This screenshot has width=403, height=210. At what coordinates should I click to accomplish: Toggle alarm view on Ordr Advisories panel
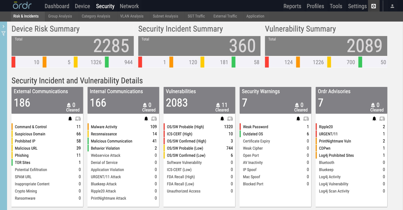click(374, 118)
